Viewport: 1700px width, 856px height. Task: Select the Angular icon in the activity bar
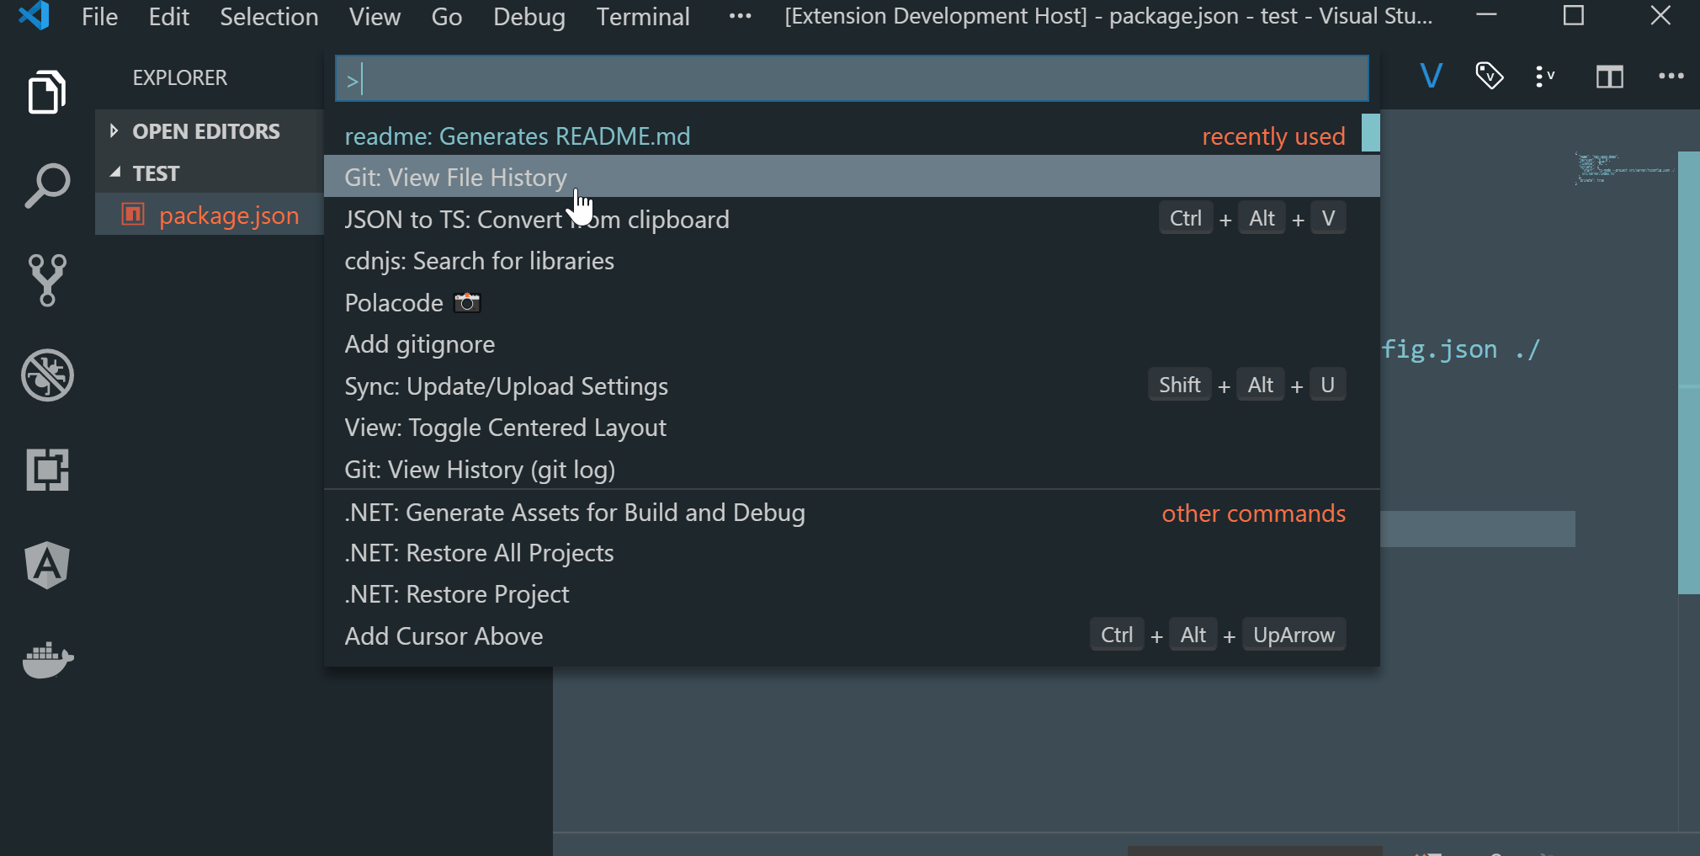click(x=46, y=565)
